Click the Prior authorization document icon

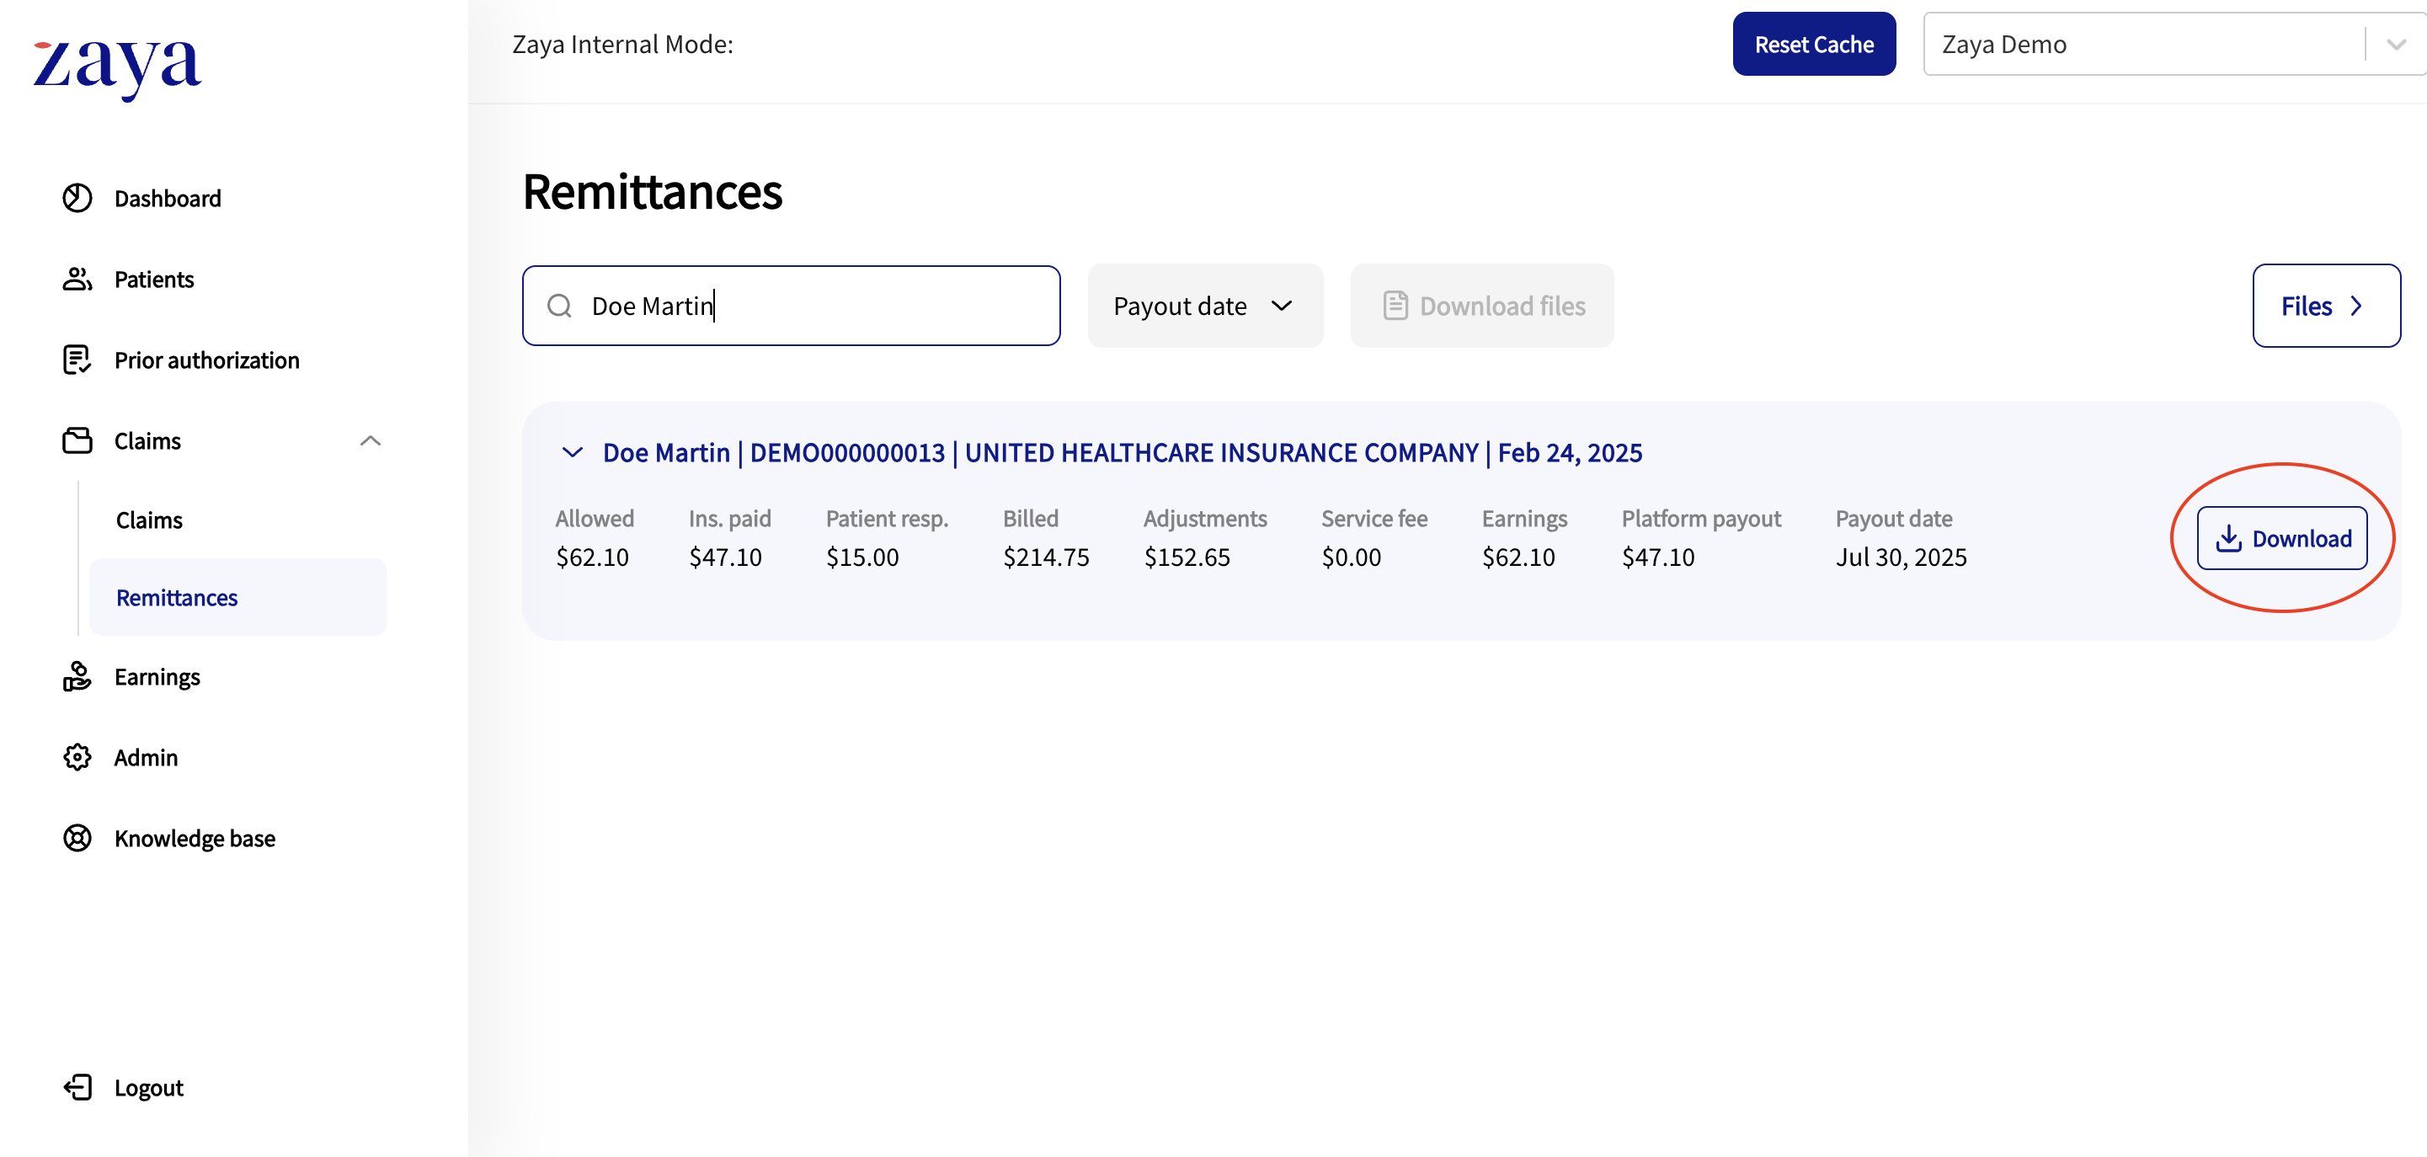(x=77, y=360)
